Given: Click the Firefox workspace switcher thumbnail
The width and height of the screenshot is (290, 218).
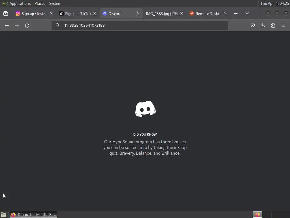Looking at the screenshot, I should click(257, 215).
